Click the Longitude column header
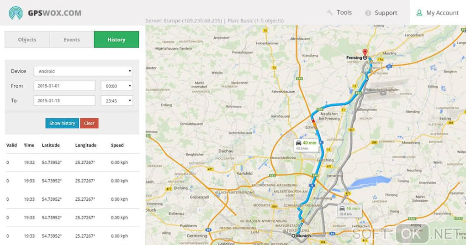Viewport: 466px width, 245px height. pos(85,145)
